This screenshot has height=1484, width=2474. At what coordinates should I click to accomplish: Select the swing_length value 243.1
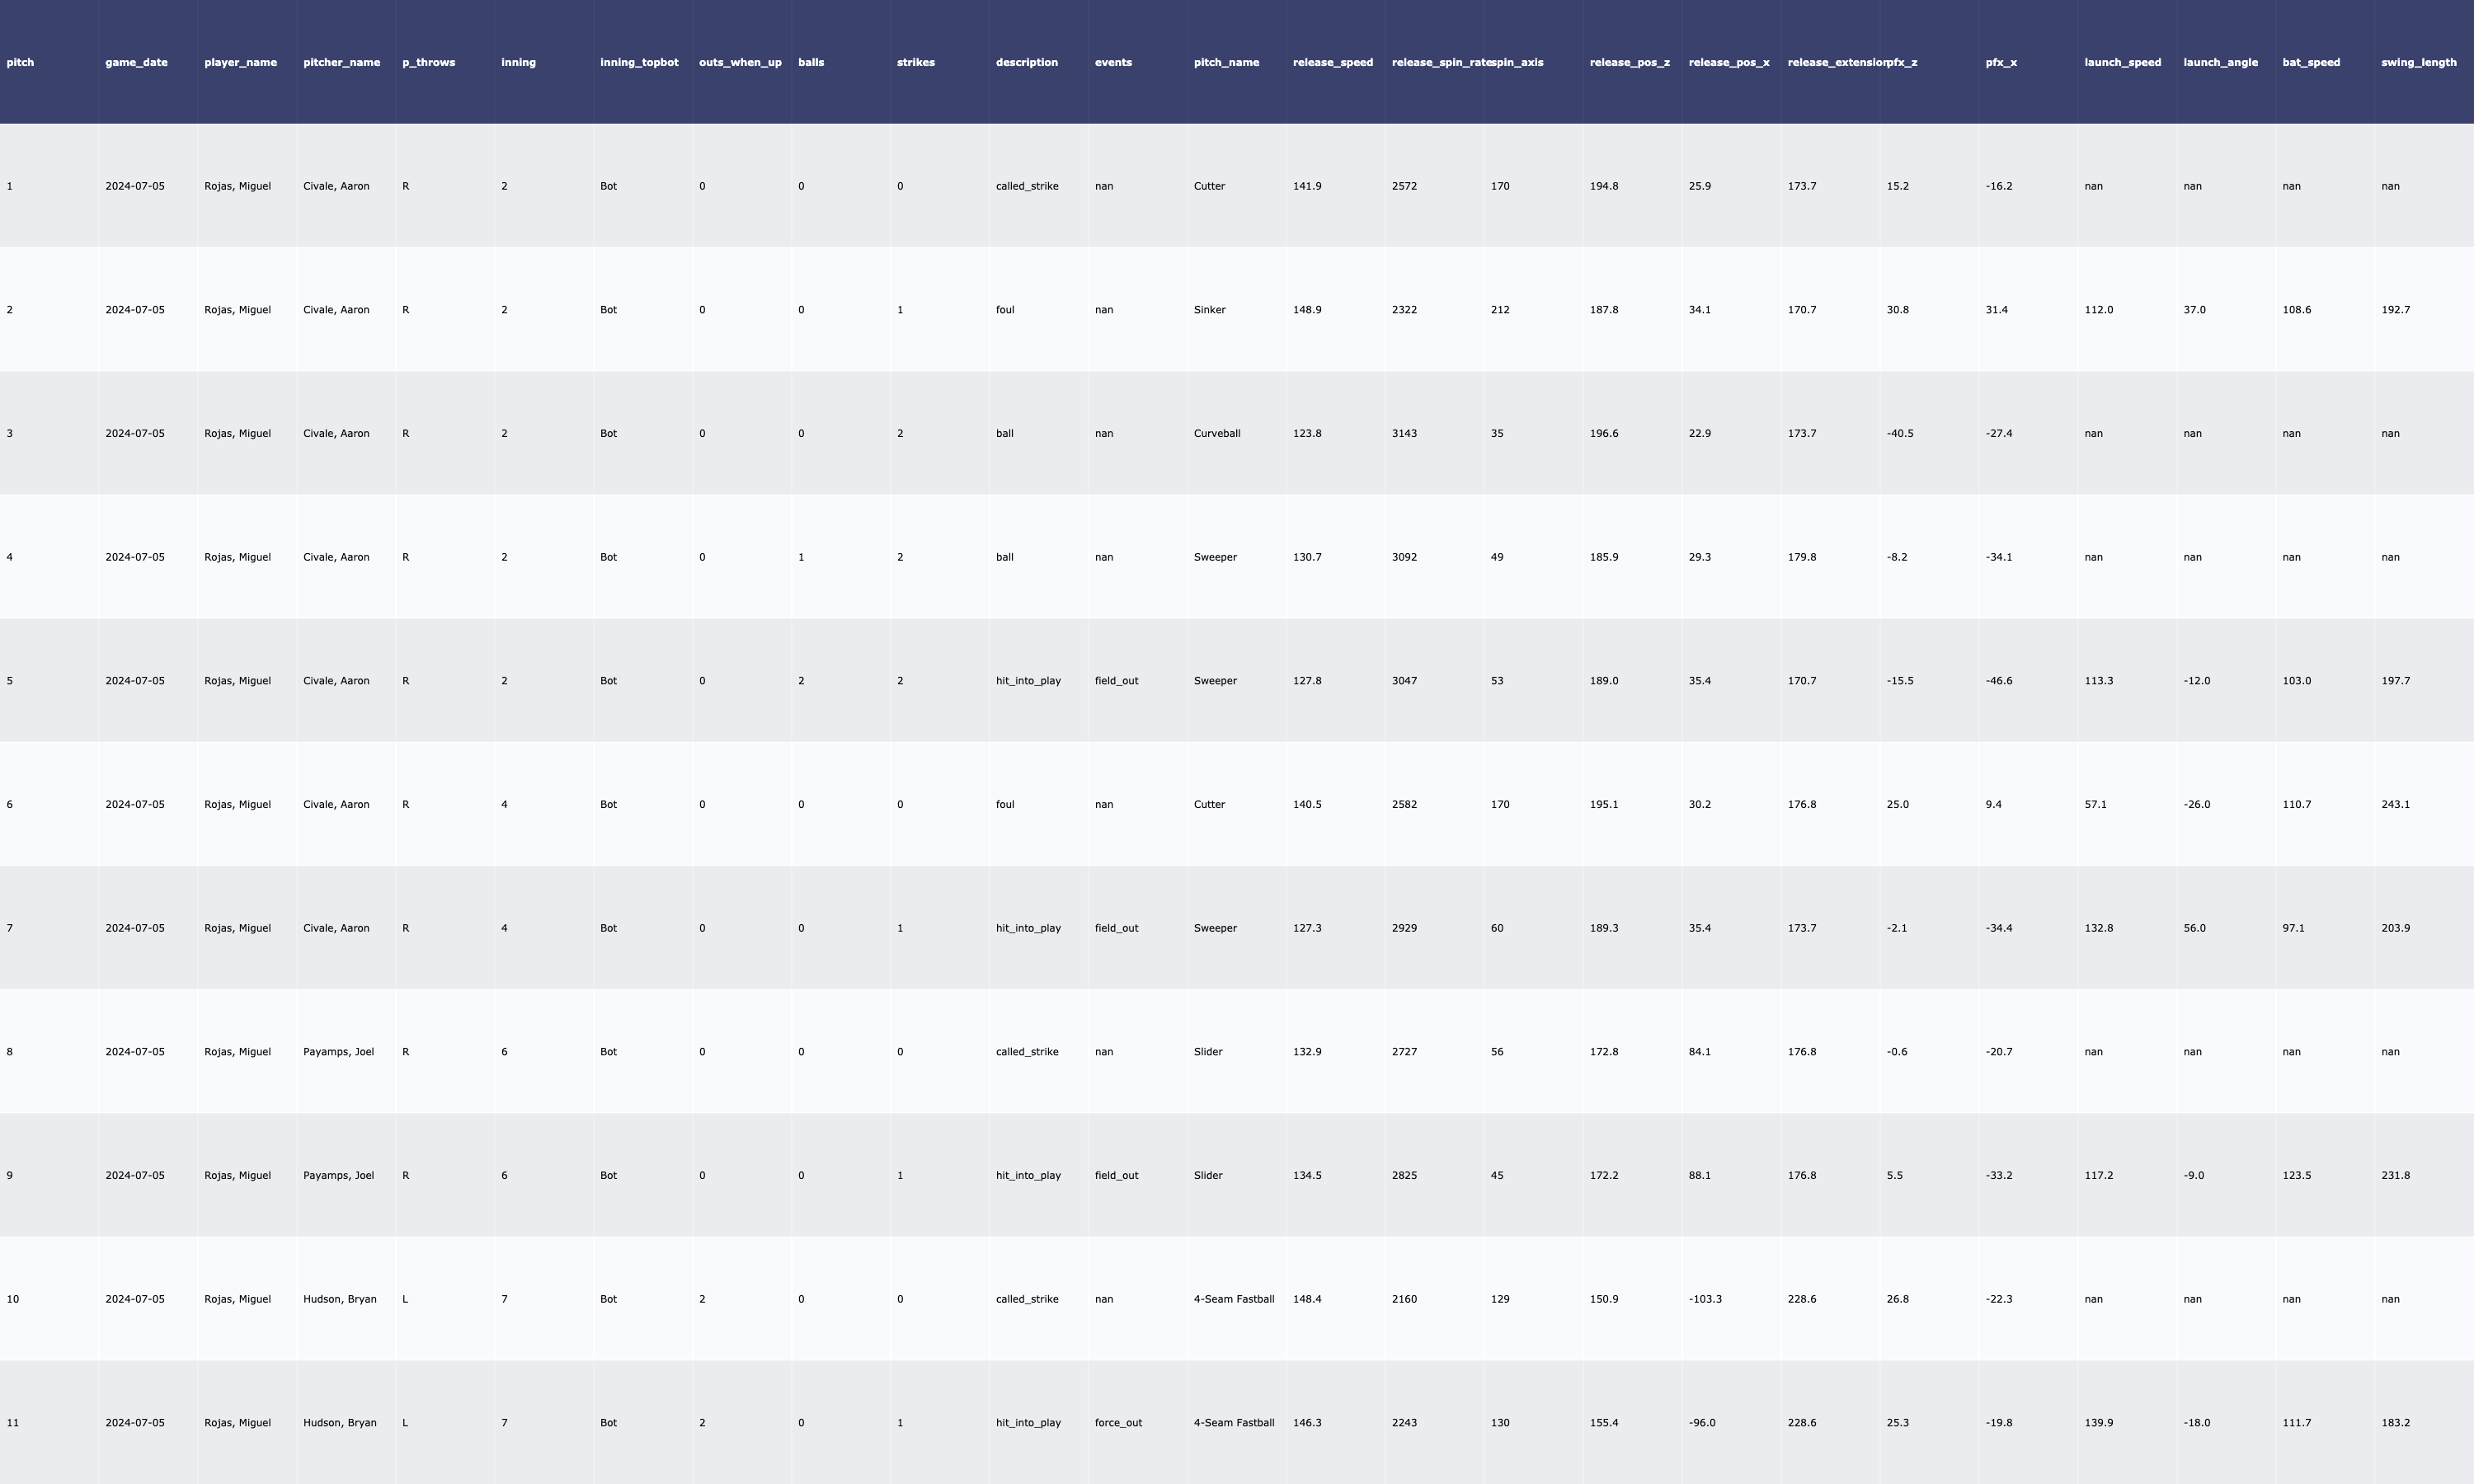pos(2395,805)
